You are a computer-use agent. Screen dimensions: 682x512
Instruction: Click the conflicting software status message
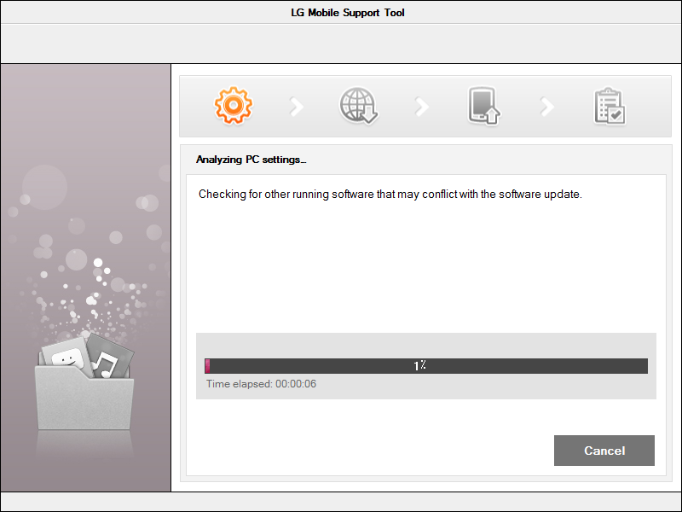click(x=392, y=194)
